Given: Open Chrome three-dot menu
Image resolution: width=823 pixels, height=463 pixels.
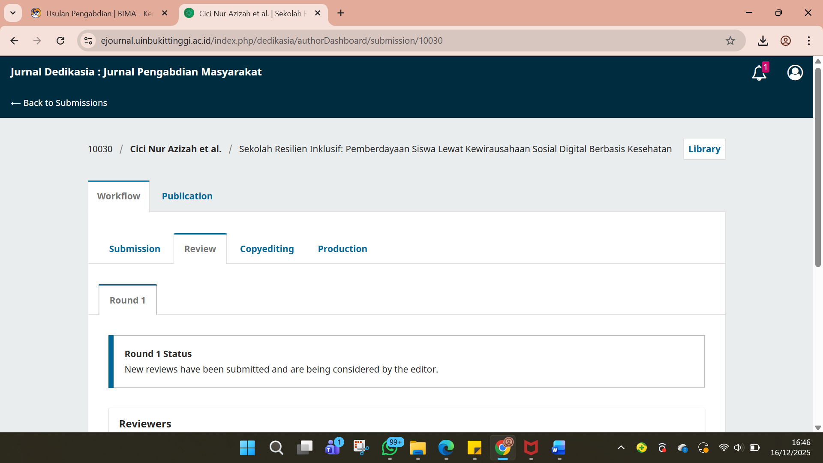Looking at the screenshot, I should tap(809, 41).
